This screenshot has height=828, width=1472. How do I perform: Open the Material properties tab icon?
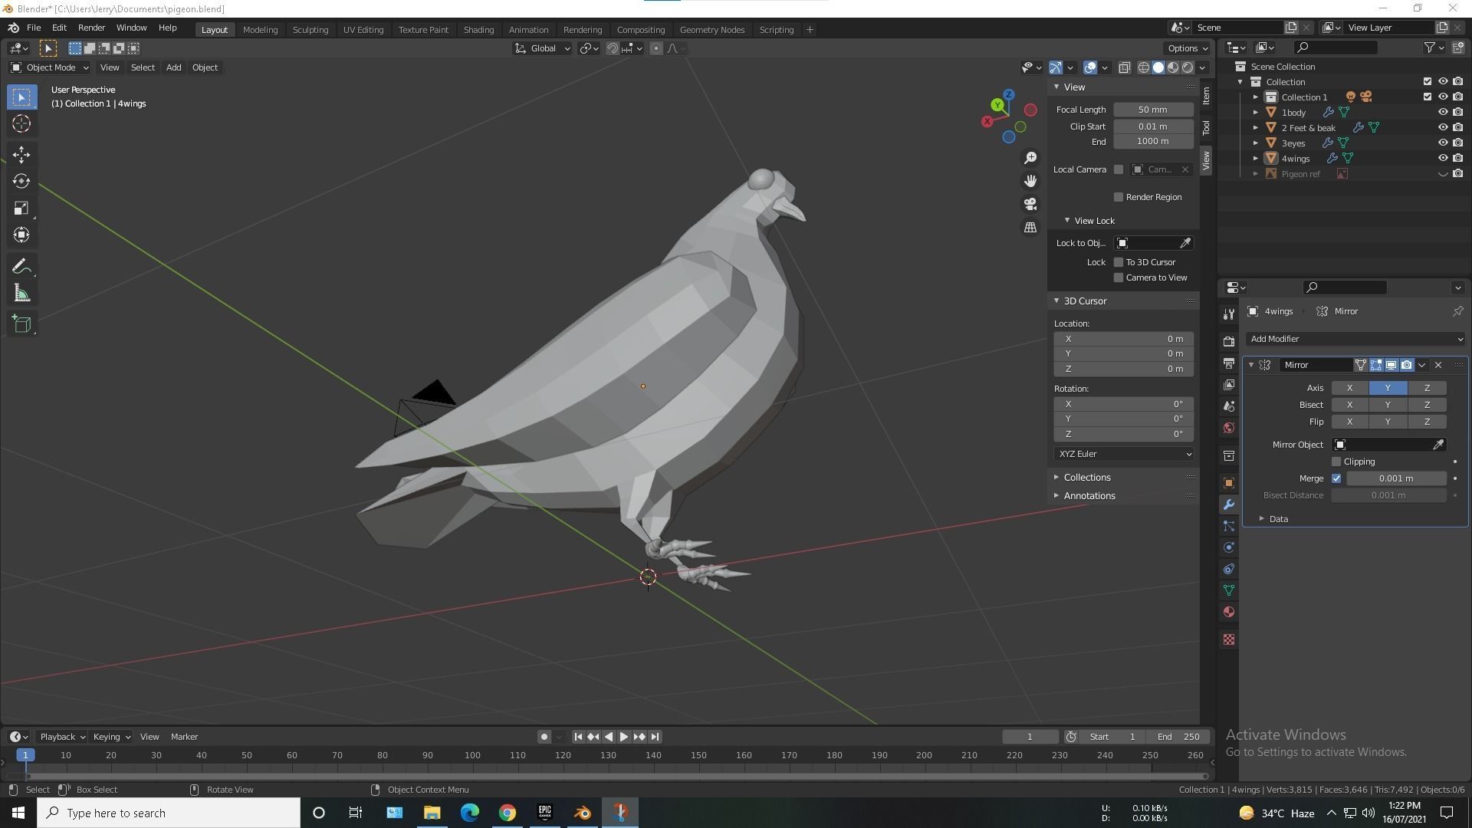click(1229, 612)
